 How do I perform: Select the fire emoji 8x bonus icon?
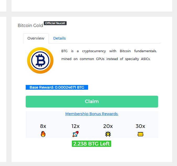(43, 134)
